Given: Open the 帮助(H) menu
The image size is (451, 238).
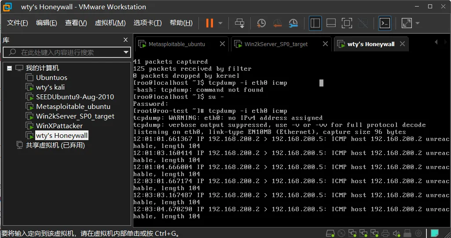Looking at the screenshot, I should 181,23.
